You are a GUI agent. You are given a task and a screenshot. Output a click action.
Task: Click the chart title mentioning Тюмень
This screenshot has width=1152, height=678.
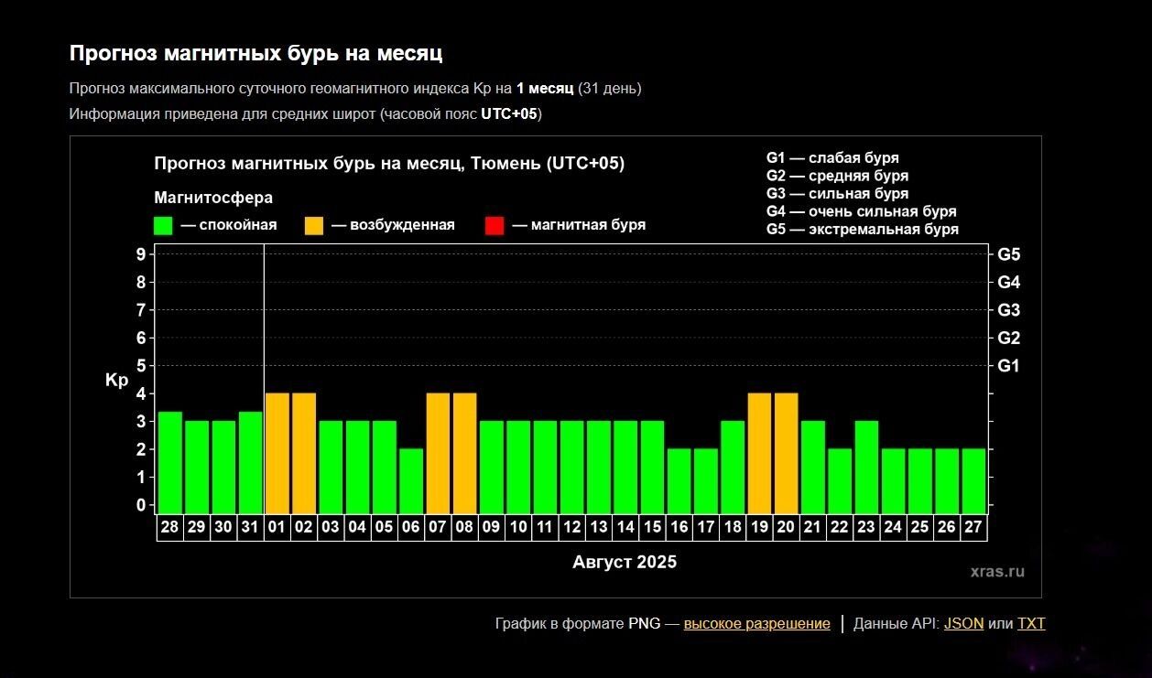pyautogui.click(x=389, y=164)
